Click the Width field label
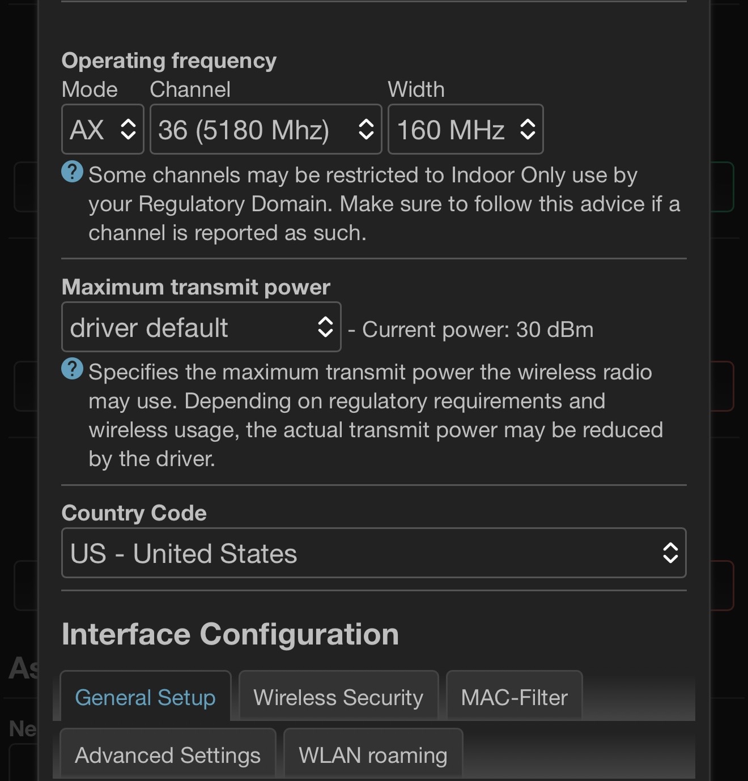Image resolution: width=748 pixels, height=781 pixels. [x=416, y=89]
